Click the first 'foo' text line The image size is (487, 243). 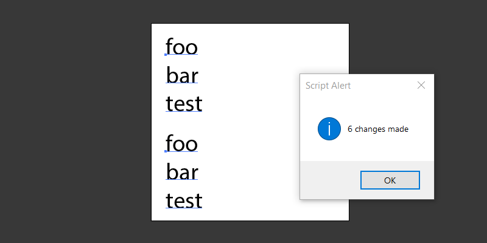(x=182, y=46)
